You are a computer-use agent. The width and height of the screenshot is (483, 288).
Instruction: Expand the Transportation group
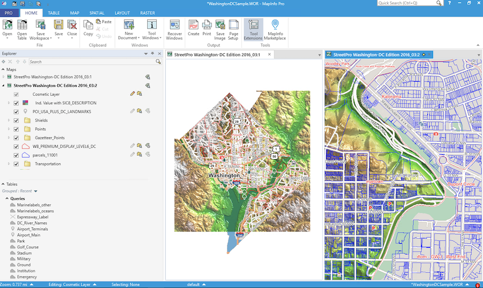click(9, 164)
